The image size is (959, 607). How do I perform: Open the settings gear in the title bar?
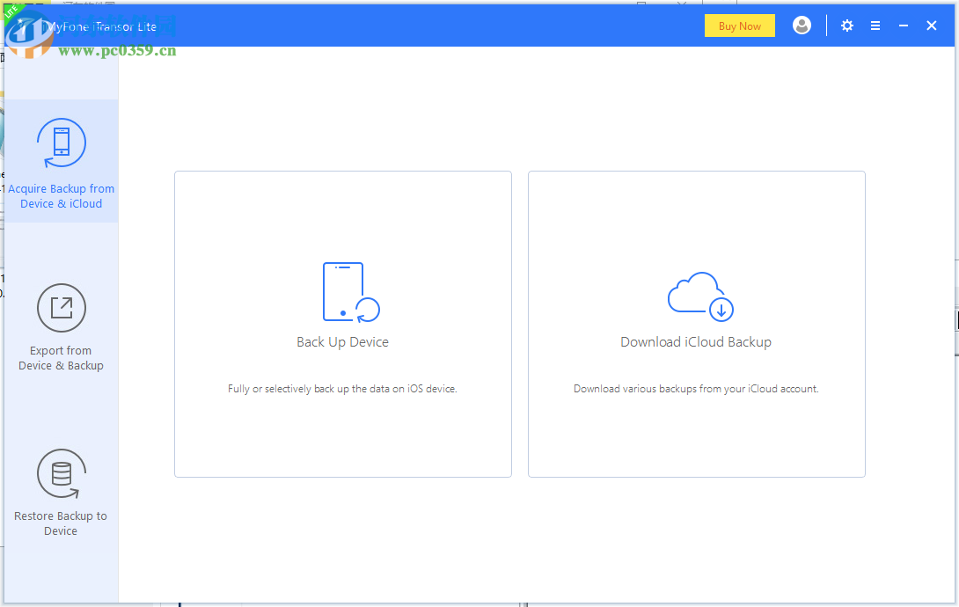[x=846, y=26]
